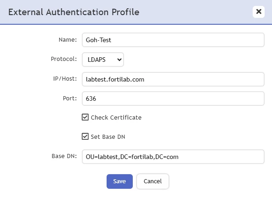The image size is (272, 197).
Task: Click the "Base DN:" label
Action: (64, 156)
